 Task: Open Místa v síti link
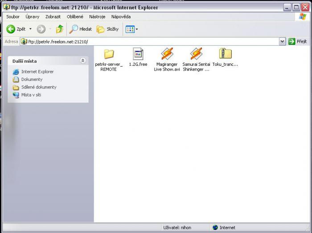(31, 95)
